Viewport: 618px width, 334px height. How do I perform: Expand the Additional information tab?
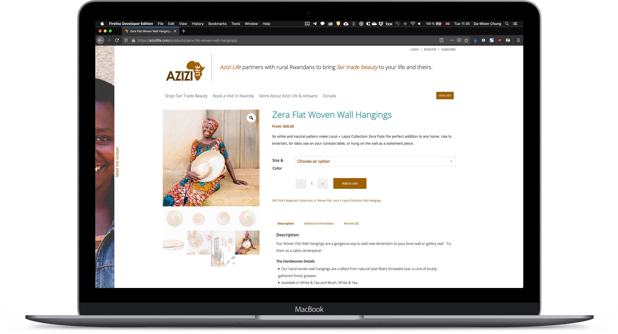click(x=319, y=223)
